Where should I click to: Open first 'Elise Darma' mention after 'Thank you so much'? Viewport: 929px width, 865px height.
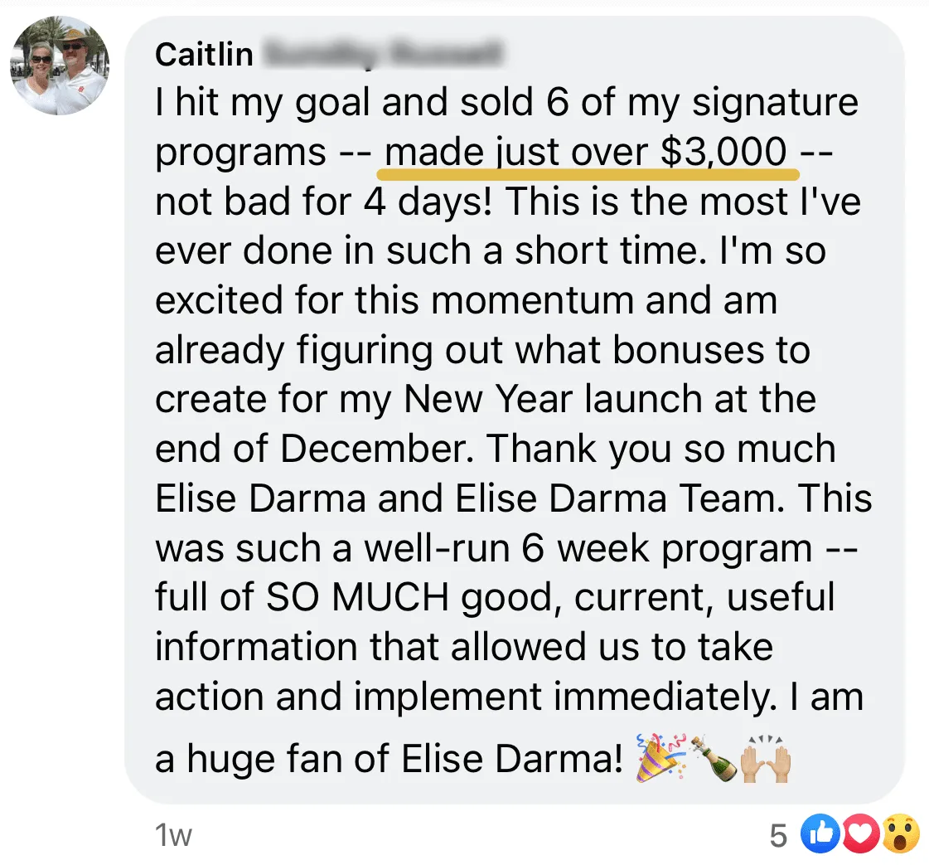coord(261,498)
